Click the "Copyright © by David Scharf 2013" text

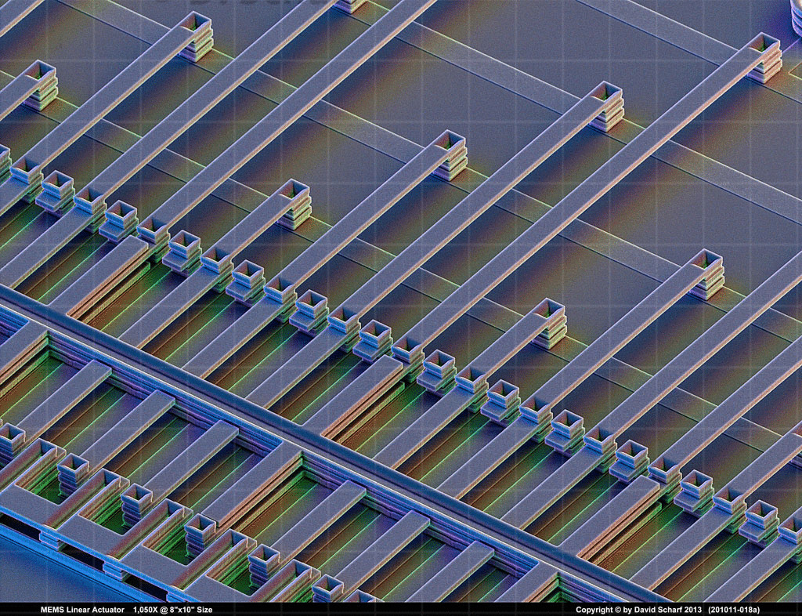[x=639, y=610]
